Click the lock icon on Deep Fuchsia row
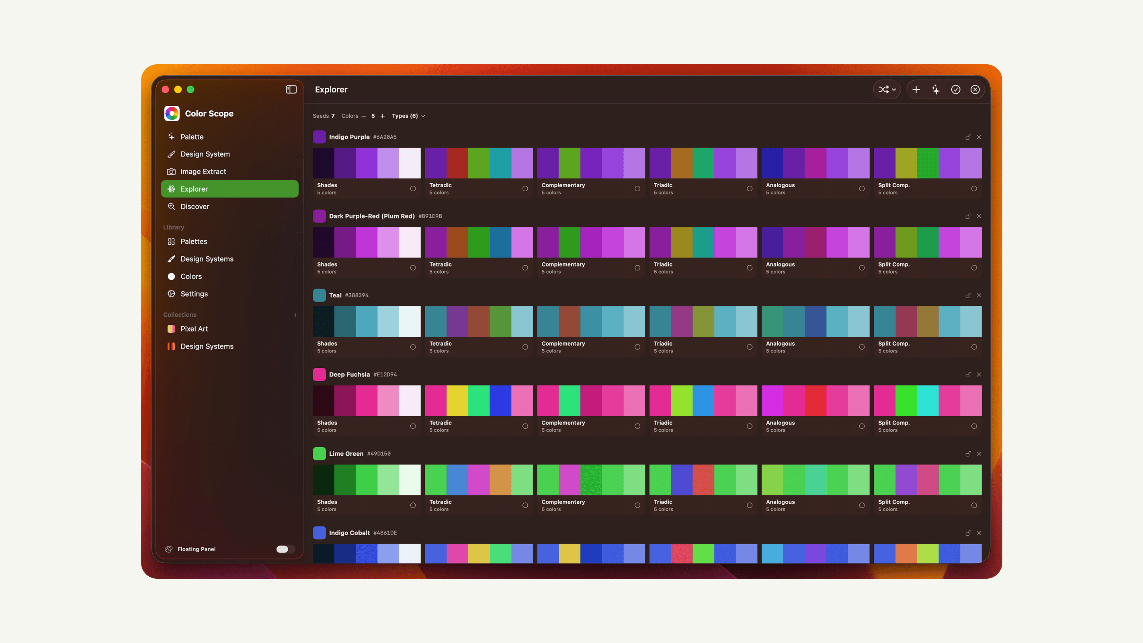This screenshot has height=643, width=1143. pos(968,375)
